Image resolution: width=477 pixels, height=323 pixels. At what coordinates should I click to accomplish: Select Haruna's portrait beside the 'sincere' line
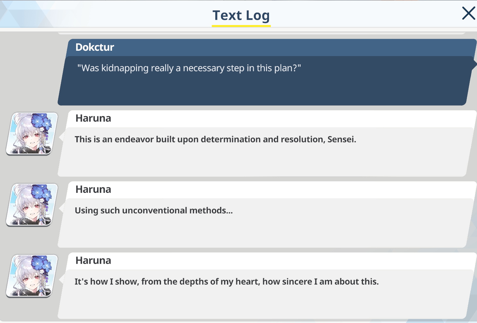point(32,276)
